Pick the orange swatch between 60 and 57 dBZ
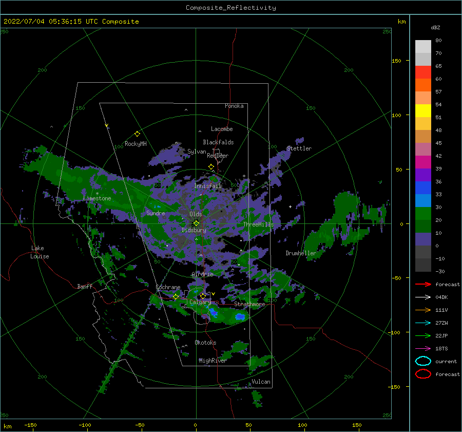This screenshot has height=432, width=462. (x=423, y=85)
